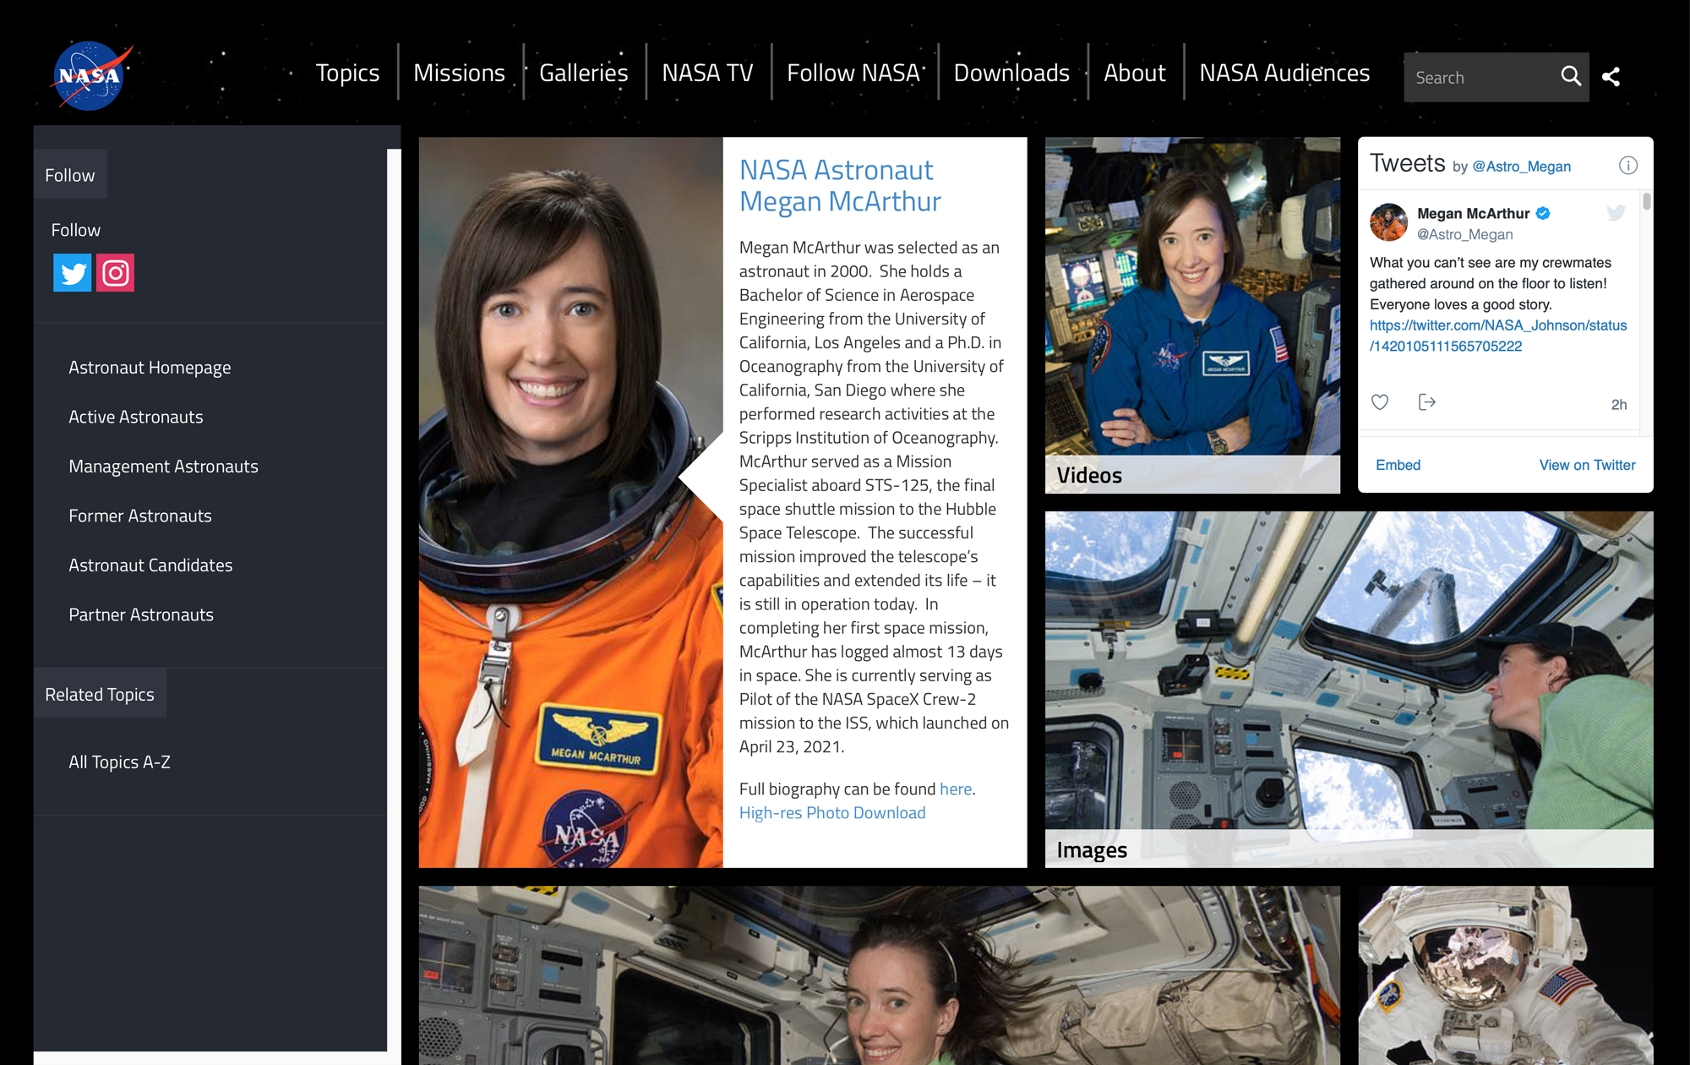Viewport: 1690px width, 1065px height.
Task: Click View on Twitter link
Action: click(x=1586, y=465)
